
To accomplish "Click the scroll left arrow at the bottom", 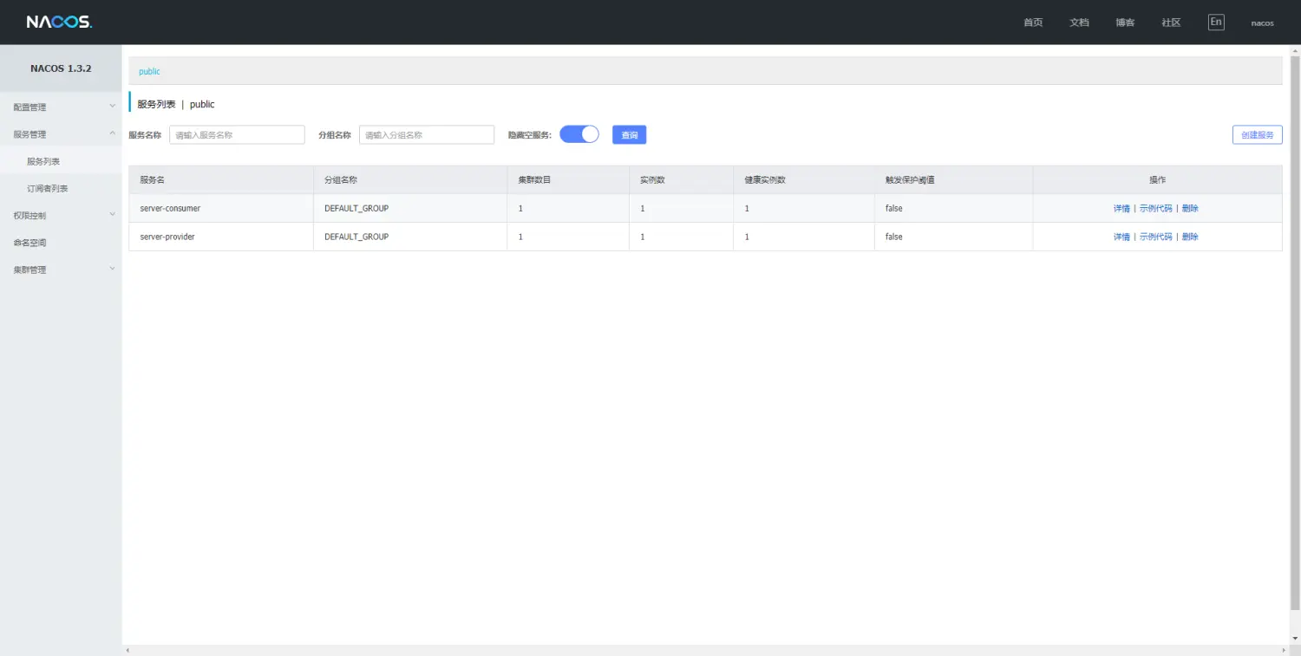I will [x=127, y=650].
